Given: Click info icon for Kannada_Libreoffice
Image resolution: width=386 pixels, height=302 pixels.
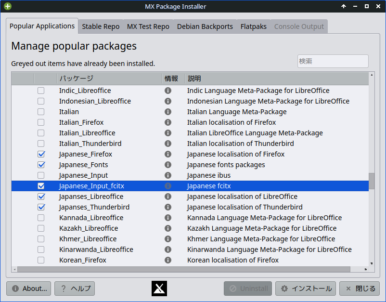Looking at the screenshot, I should point(168,218).
